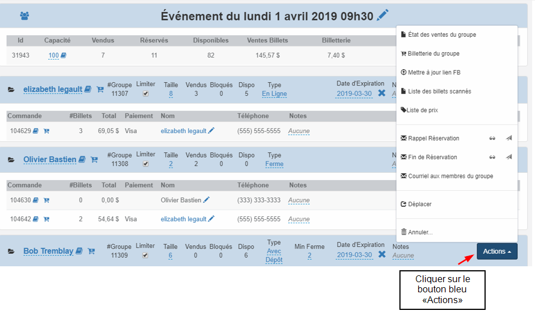Toggle Limiter checkbox for group 11308

point(146,164)
